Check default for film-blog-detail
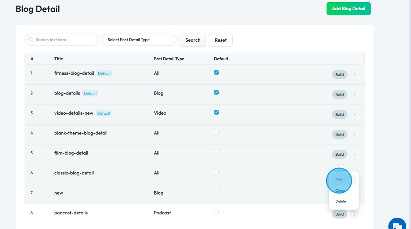 216,152
